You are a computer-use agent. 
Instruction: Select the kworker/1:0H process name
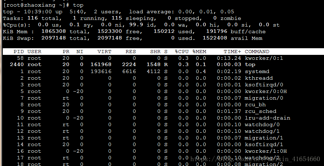pos(266,151)
